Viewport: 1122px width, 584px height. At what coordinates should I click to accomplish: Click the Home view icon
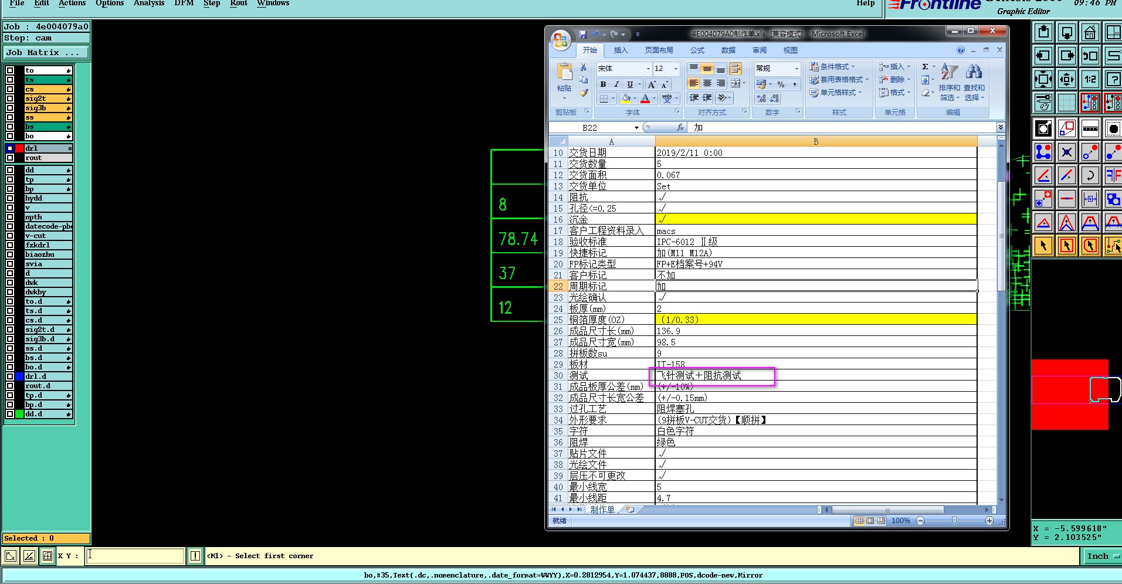(x=1090, y=32)
